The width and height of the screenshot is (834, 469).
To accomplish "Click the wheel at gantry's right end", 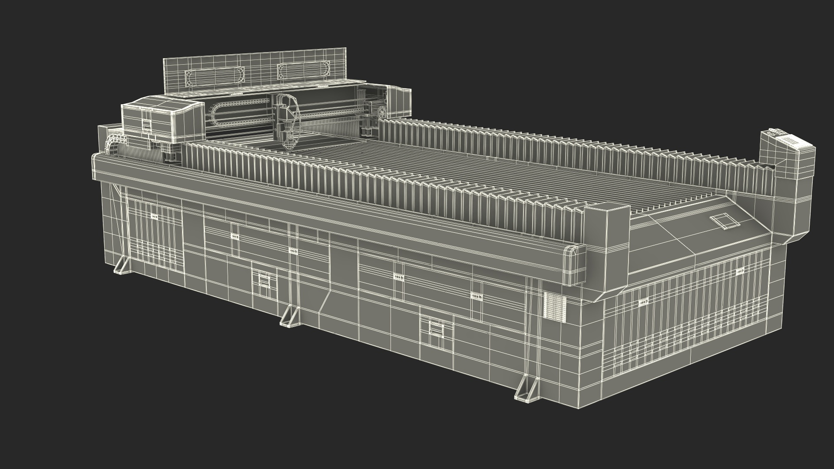I will [x=383, y=112].
